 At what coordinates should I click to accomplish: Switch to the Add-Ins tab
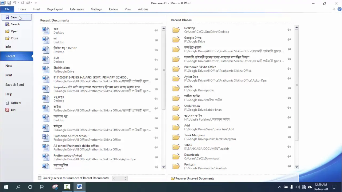[x=143, y=9]
